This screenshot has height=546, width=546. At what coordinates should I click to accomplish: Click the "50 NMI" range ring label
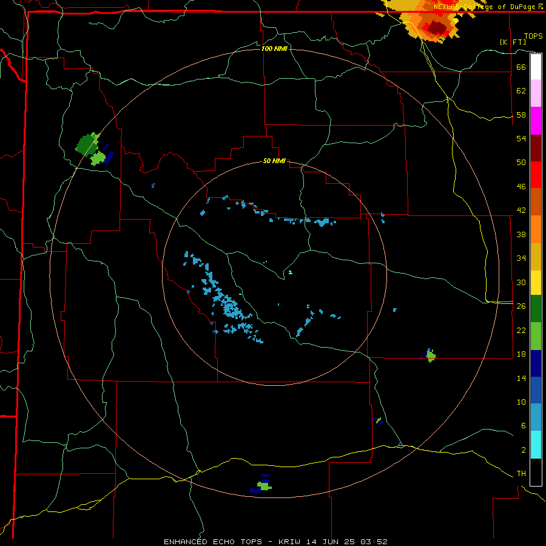274,161
